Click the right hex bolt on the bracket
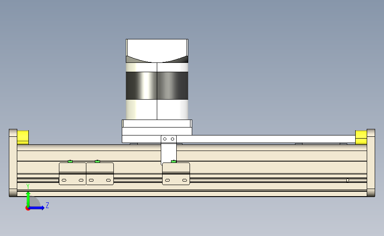Viewport: 384px width, 236px height. [x=172, y=139]
